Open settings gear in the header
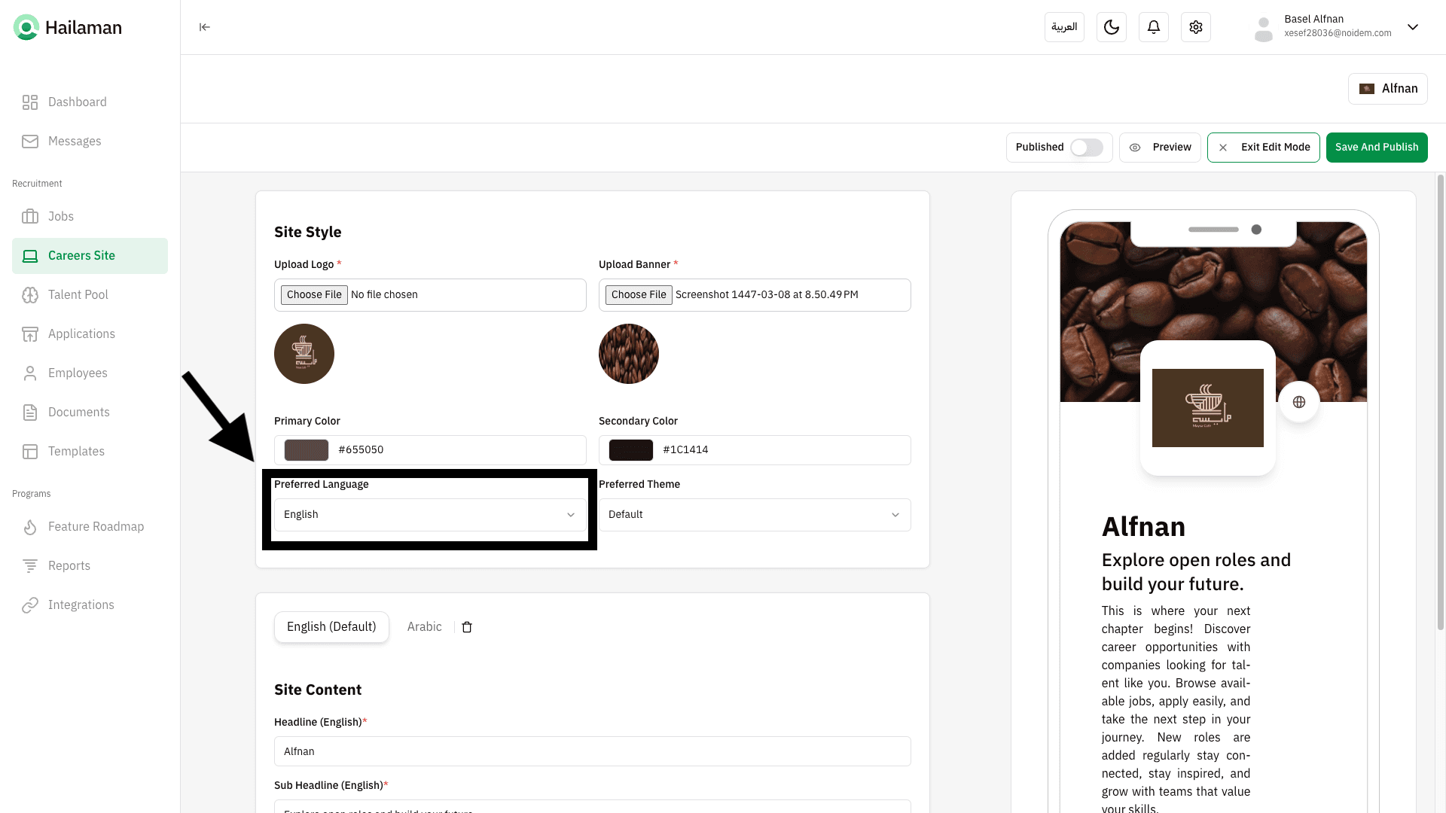The width and height of the screenshot is (1446, 813). tap(1195, 27)
